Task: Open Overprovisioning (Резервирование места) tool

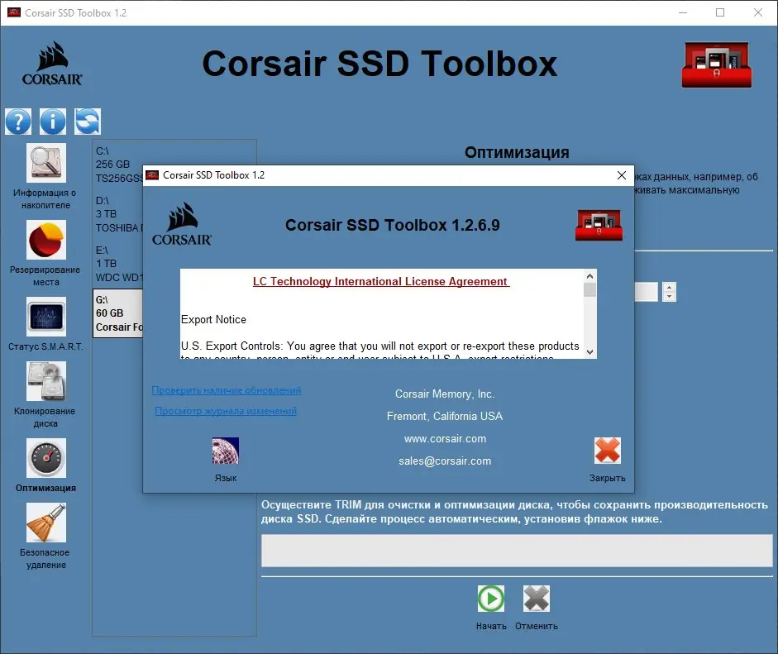Action: (45, 240)
